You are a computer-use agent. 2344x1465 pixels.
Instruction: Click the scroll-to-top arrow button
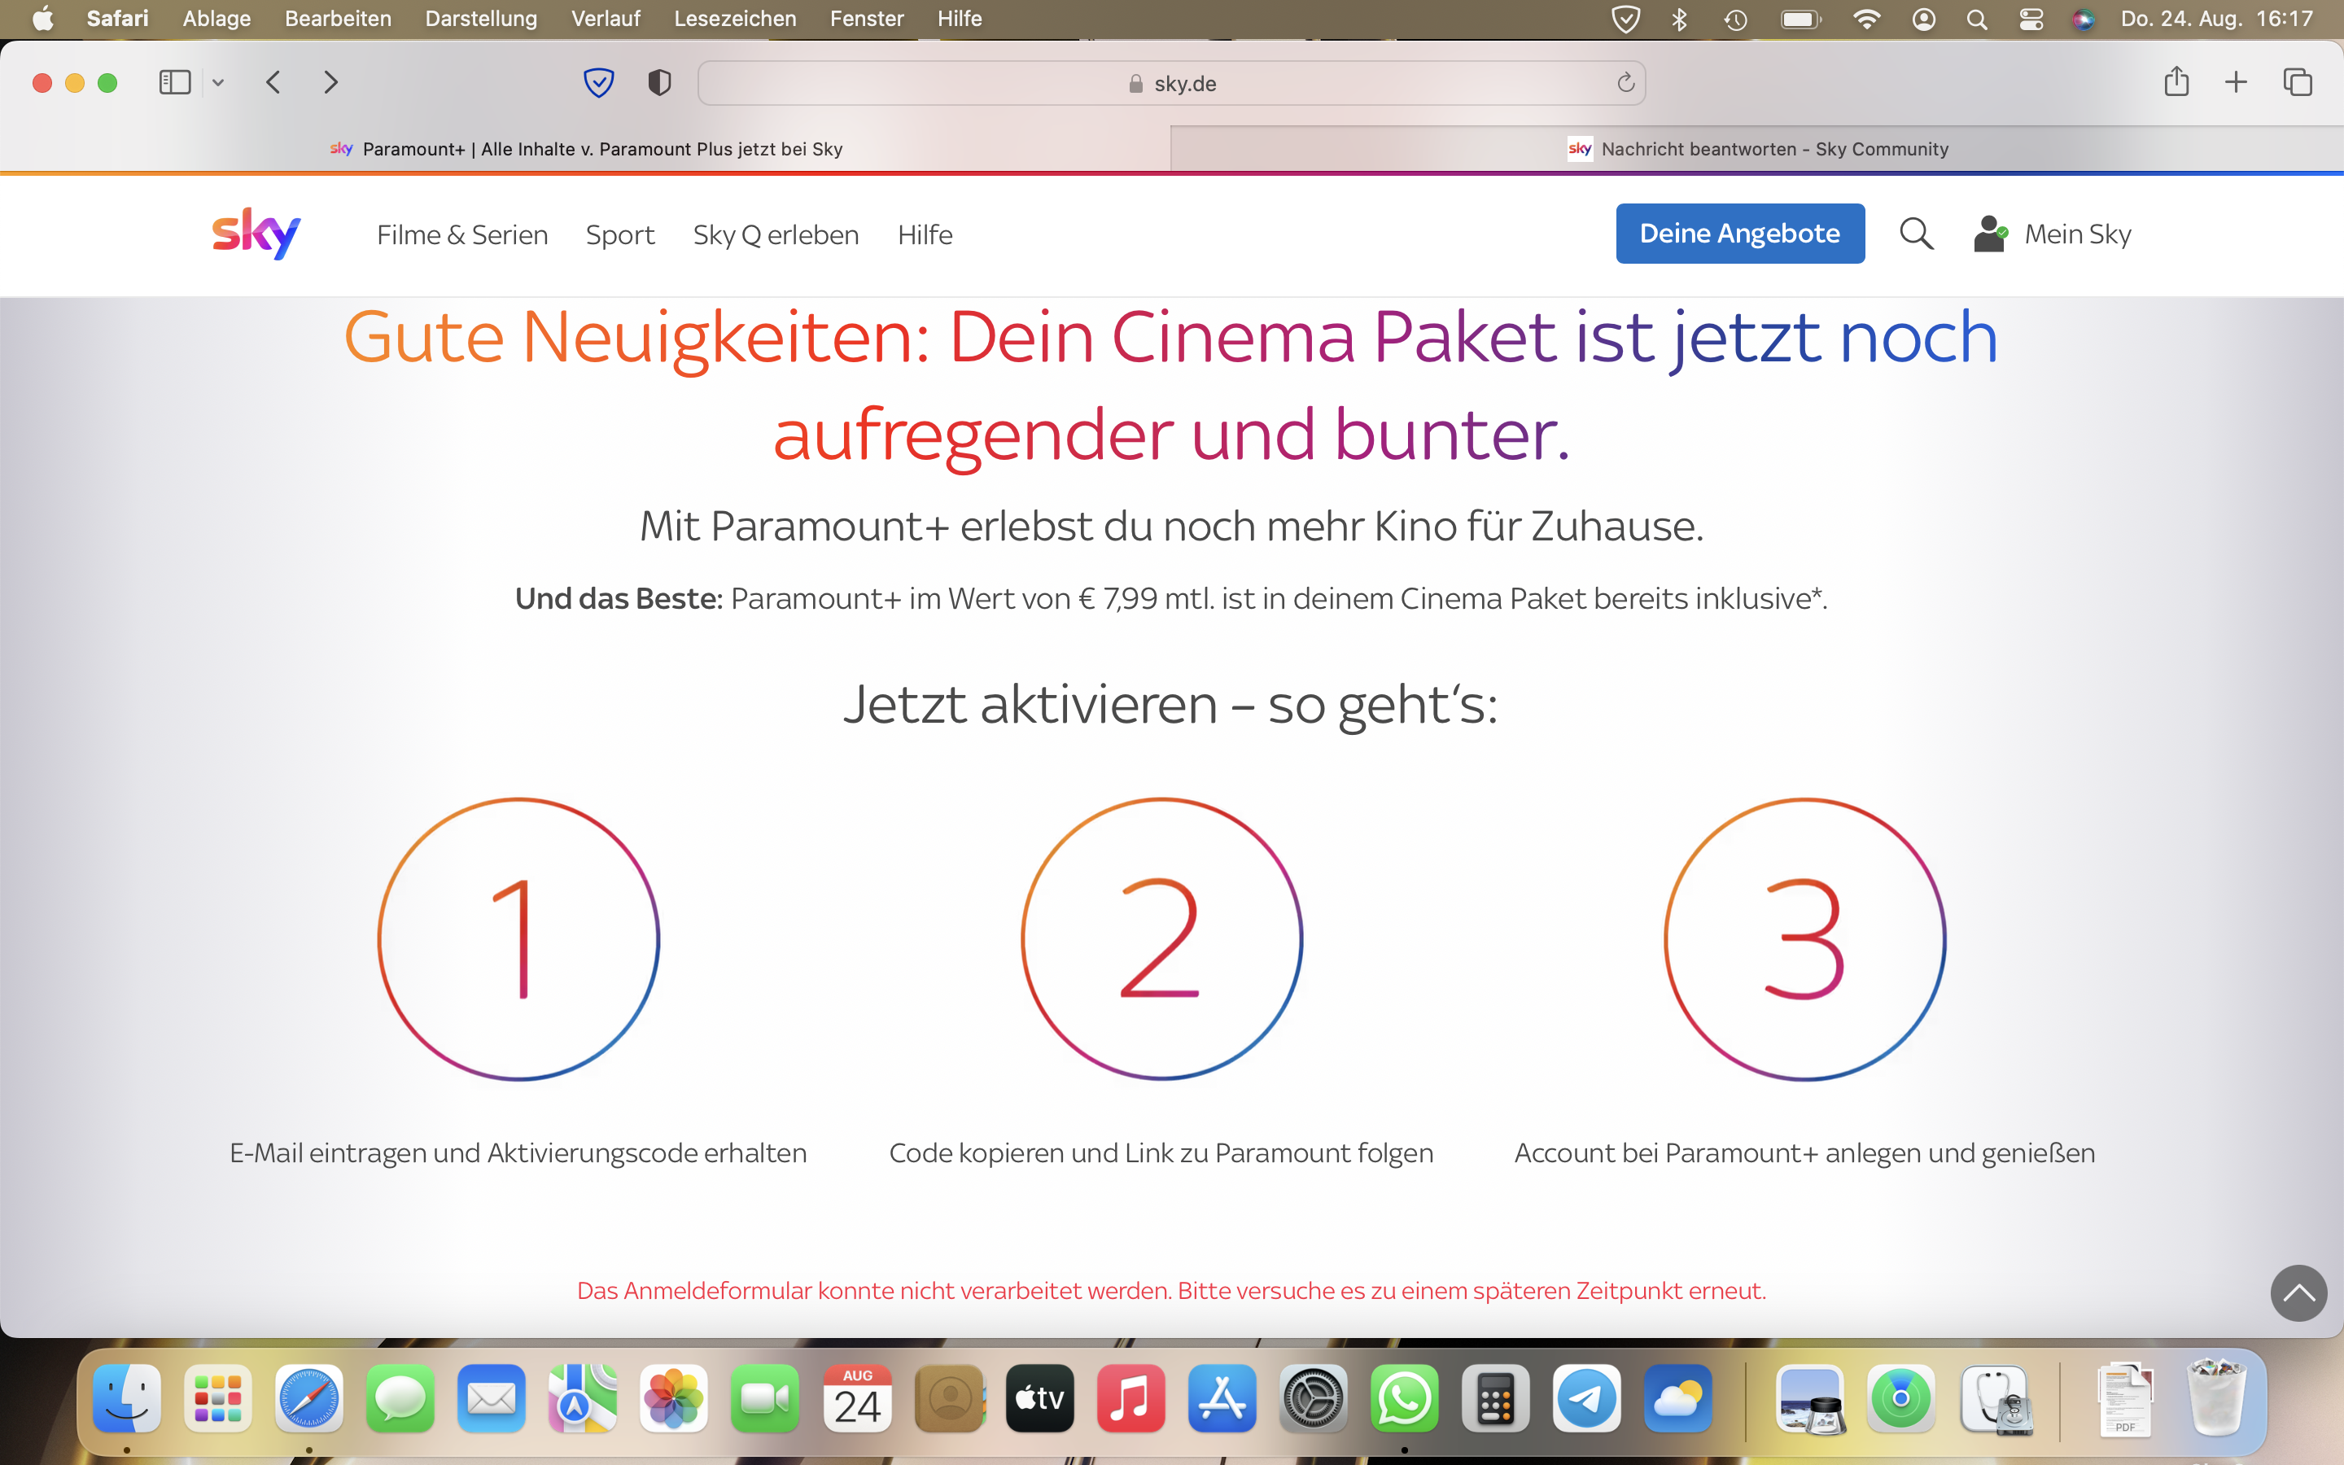tap(2298, 1292)
